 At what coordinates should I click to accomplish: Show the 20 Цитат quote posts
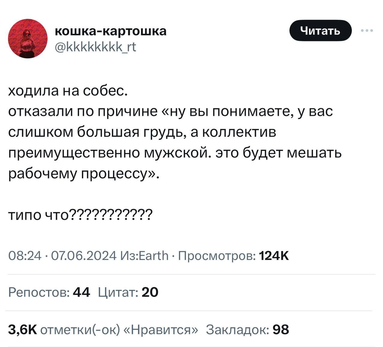pos(128,292)
